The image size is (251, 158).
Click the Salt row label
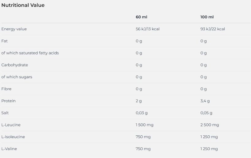pos(5,113)
